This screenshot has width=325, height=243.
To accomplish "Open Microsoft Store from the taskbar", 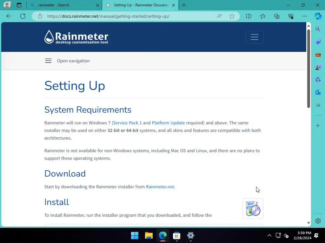I will (176, 235).
